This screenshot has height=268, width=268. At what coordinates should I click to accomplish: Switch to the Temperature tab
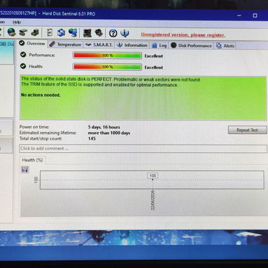65,44
